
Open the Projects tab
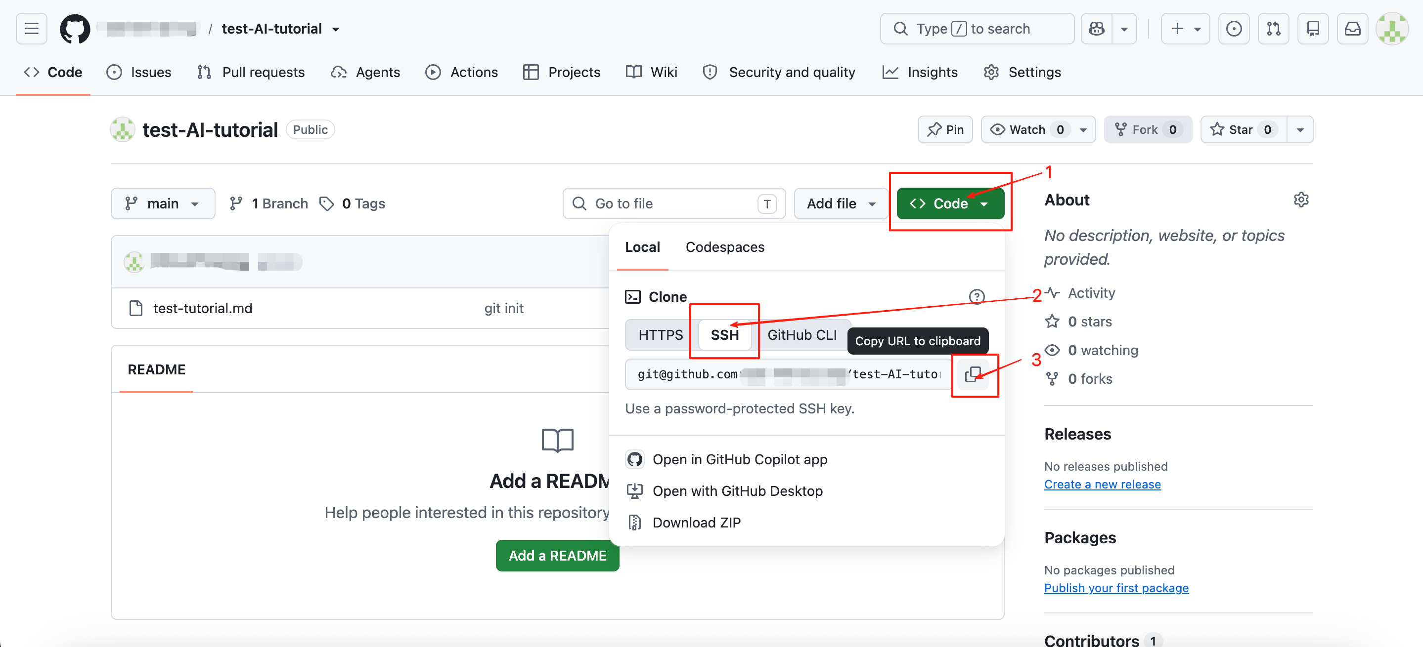[561, 72]
